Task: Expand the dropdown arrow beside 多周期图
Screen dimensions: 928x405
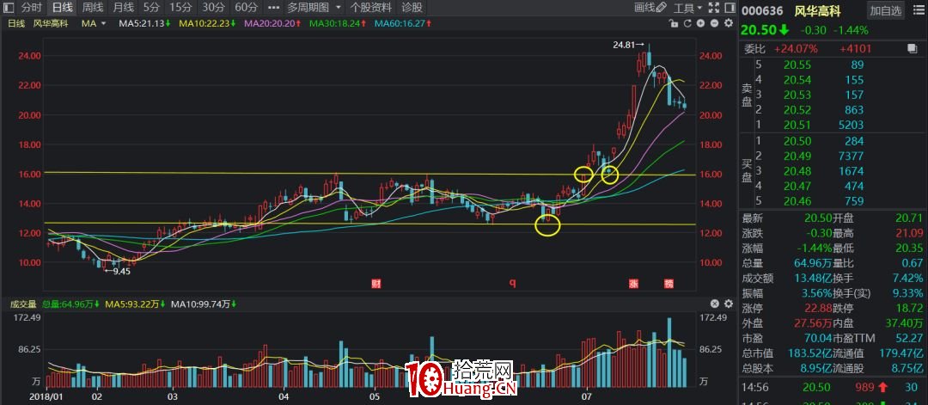Action: coord(338,8)
